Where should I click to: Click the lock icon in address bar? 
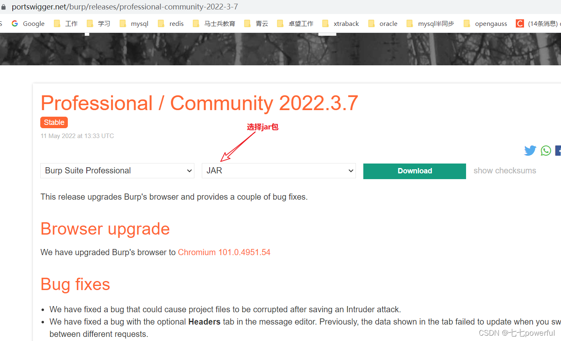click(4, 7)
